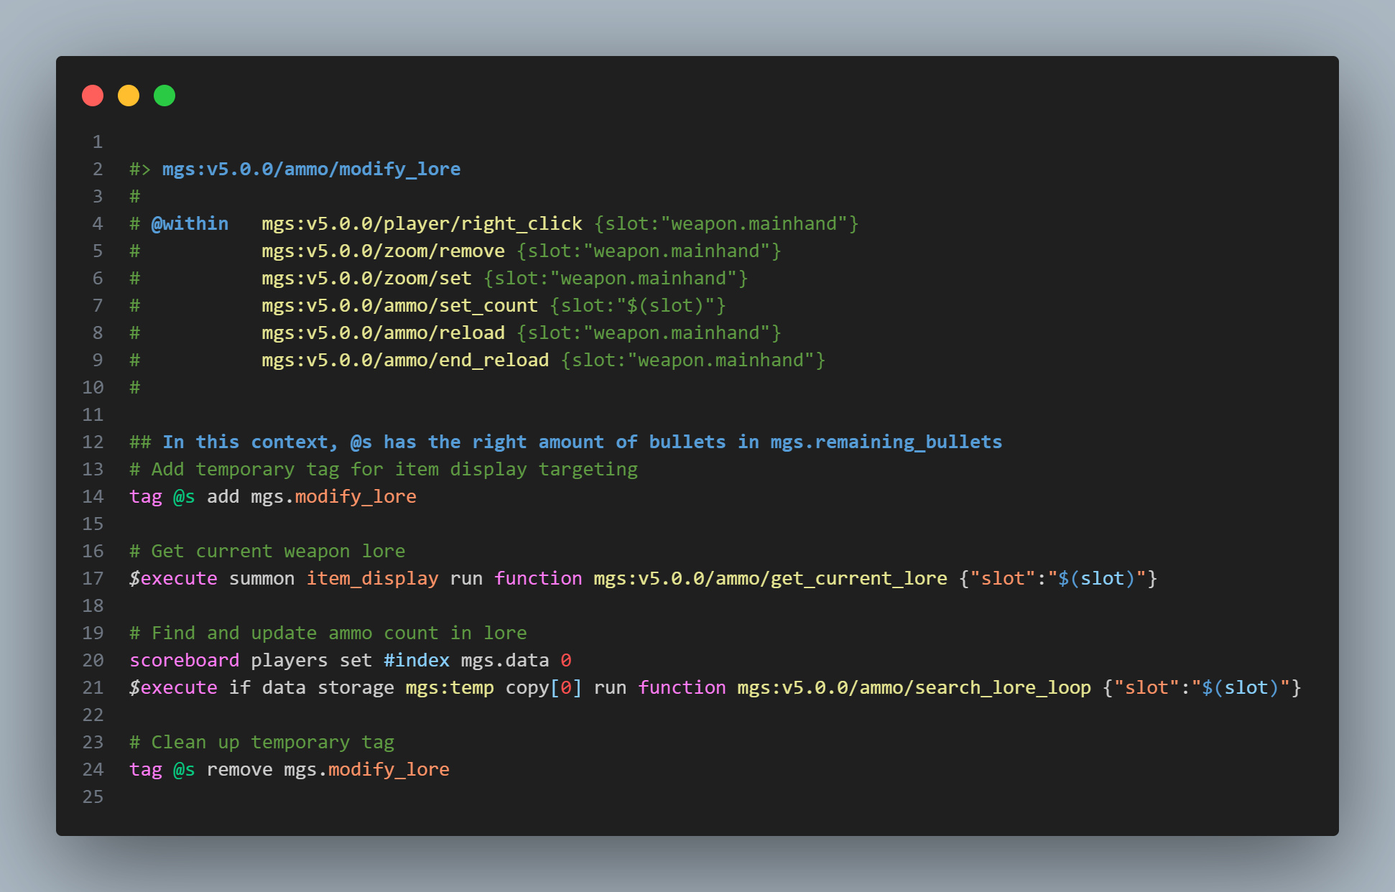Screen dimensions: 1395x892
Task: Click the red close window dot
Action: pyautogui.click(x=93, y=96)
